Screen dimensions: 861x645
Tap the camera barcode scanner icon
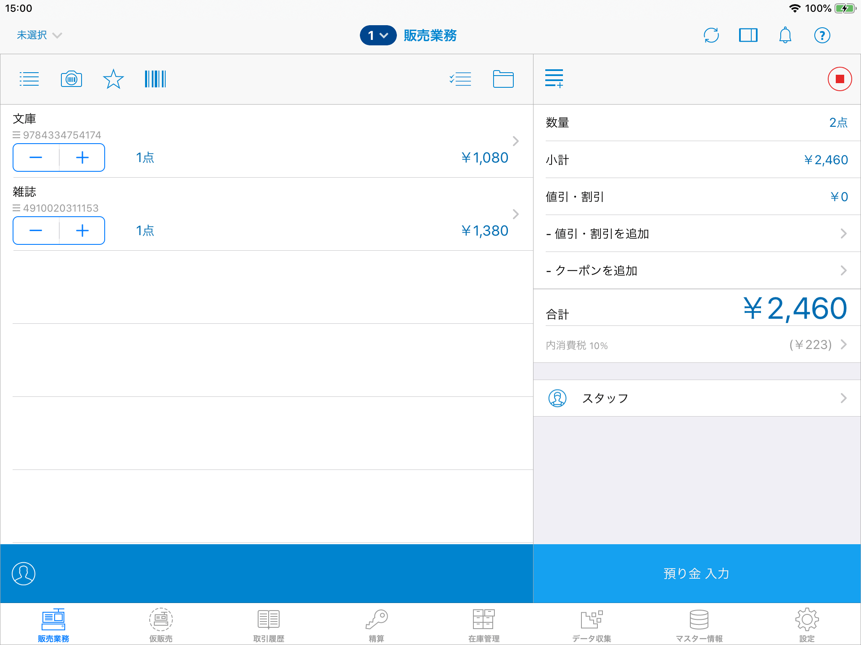tap(71, 79)
